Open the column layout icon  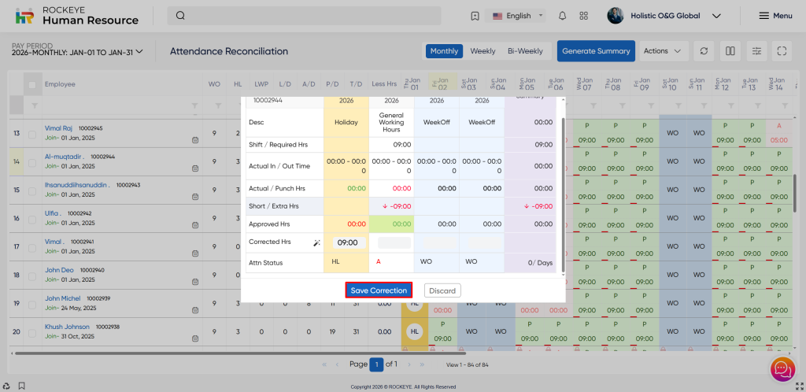pyautogui.click(x=730, y=51)
